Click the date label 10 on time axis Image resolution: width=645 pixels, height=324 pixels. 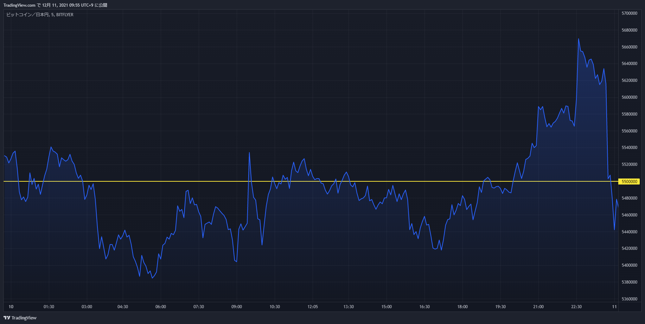tap(11, 307)
